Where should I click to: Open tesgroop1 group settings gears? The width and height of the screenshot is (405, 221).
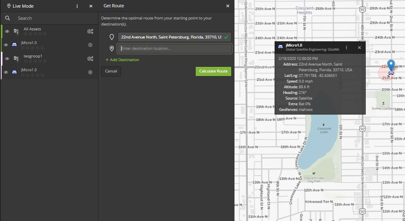90,59
